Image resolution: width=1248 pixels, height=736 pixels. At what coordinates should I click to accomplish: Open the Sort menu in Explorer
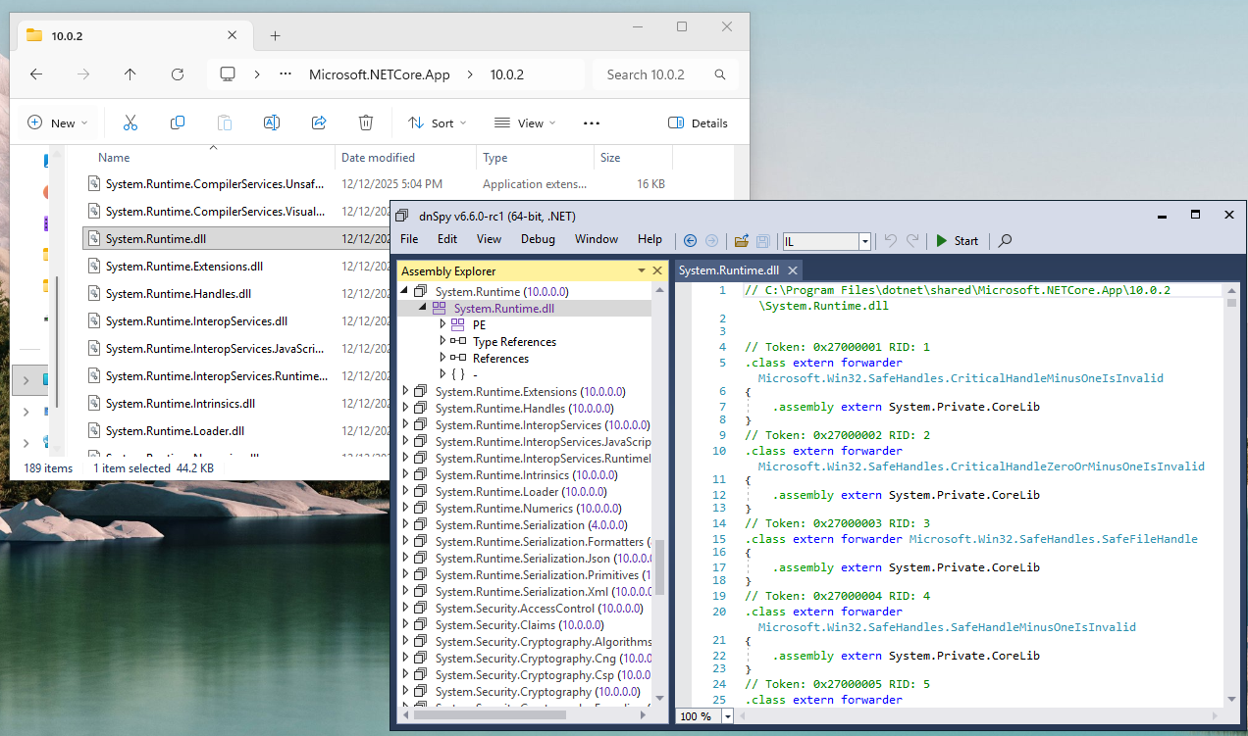click(438, 123)
